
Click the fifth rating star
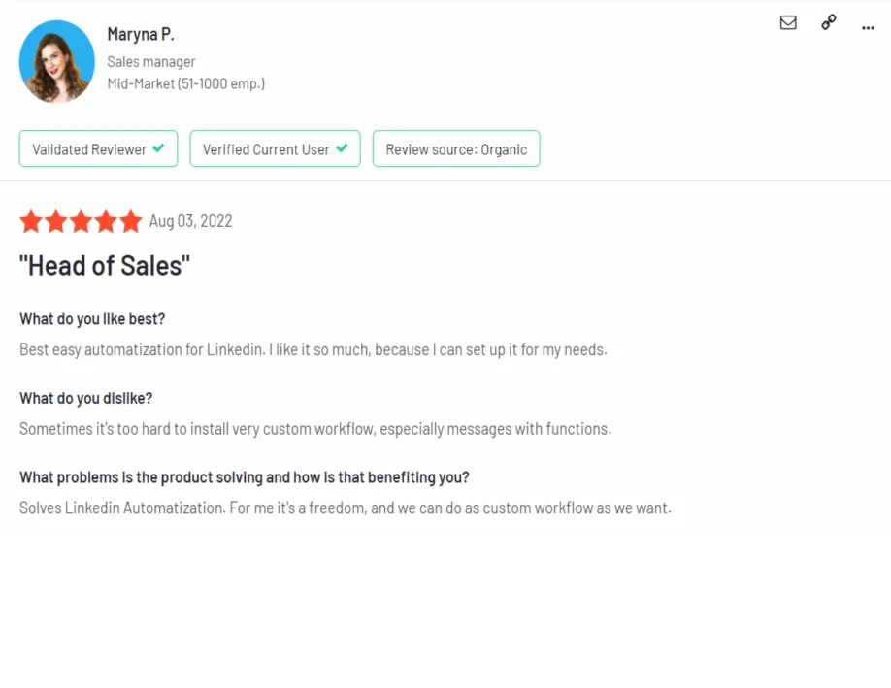[130, 221]
